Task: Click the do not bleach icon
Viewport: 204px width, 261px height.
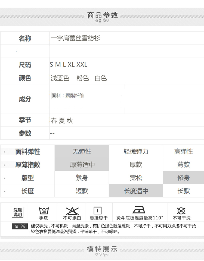Action: click(x=72, y=211)
